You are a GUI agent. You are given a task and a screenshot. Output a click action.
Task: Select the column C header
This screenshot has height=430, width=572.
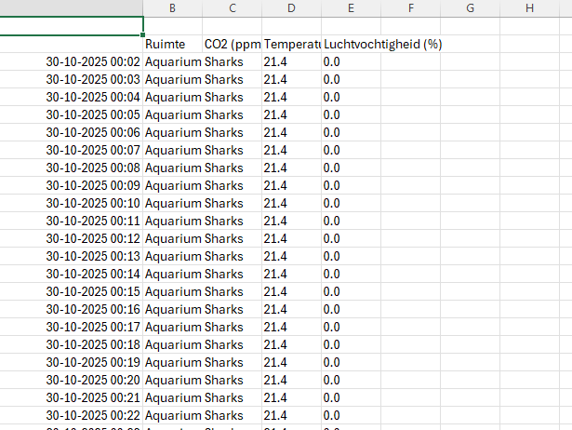point(232,8)
